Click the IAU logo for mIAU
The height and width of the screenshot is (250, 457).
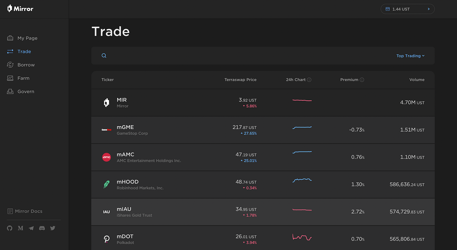(x=106, y=212)
